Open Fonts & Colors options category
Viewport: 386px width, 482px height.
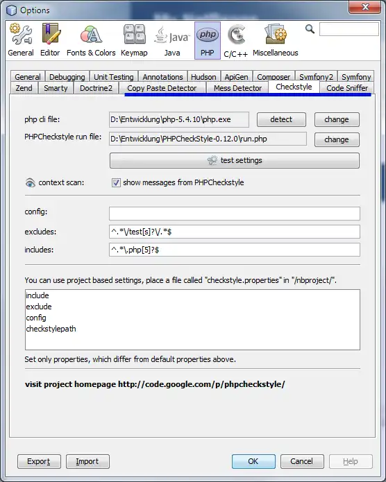coord(91,41)
